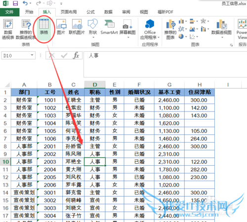
Task: Click the 数据透视图 (PivotChart) button
Action: coord(221,27)
